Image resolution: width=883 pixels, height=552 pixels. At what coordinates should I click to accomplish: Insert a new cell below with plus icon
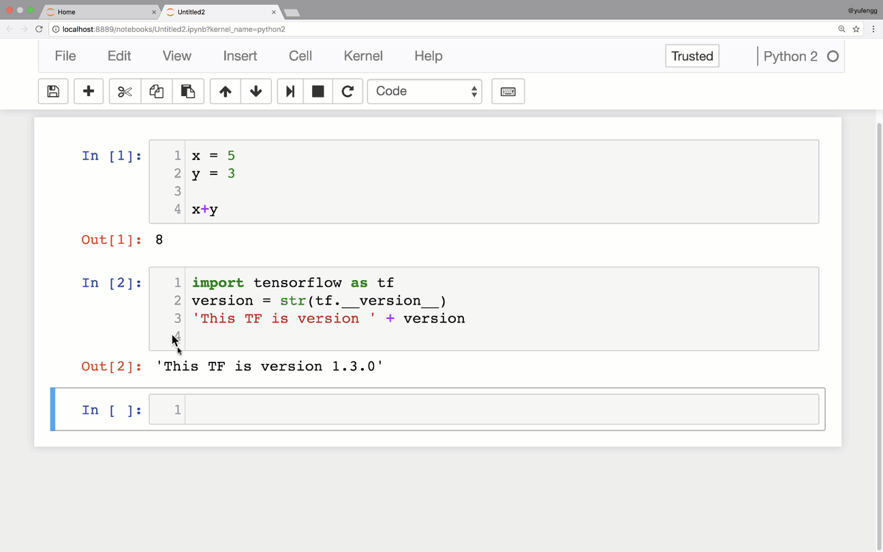pyautogui.click(x=89, y=91)
